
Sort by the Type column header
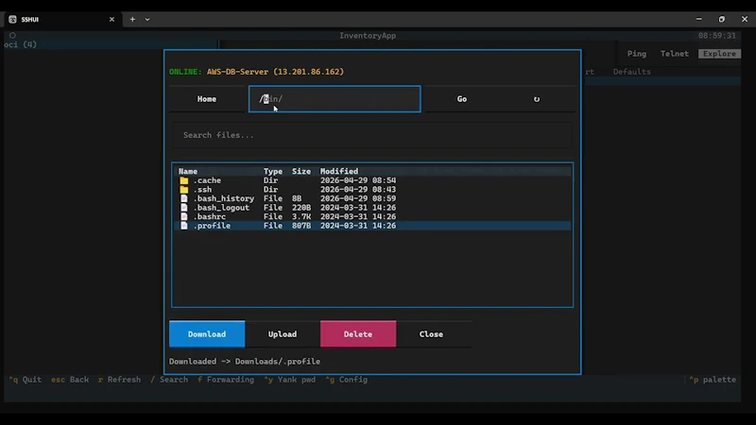pyautogui.click(x=273, y=171)
